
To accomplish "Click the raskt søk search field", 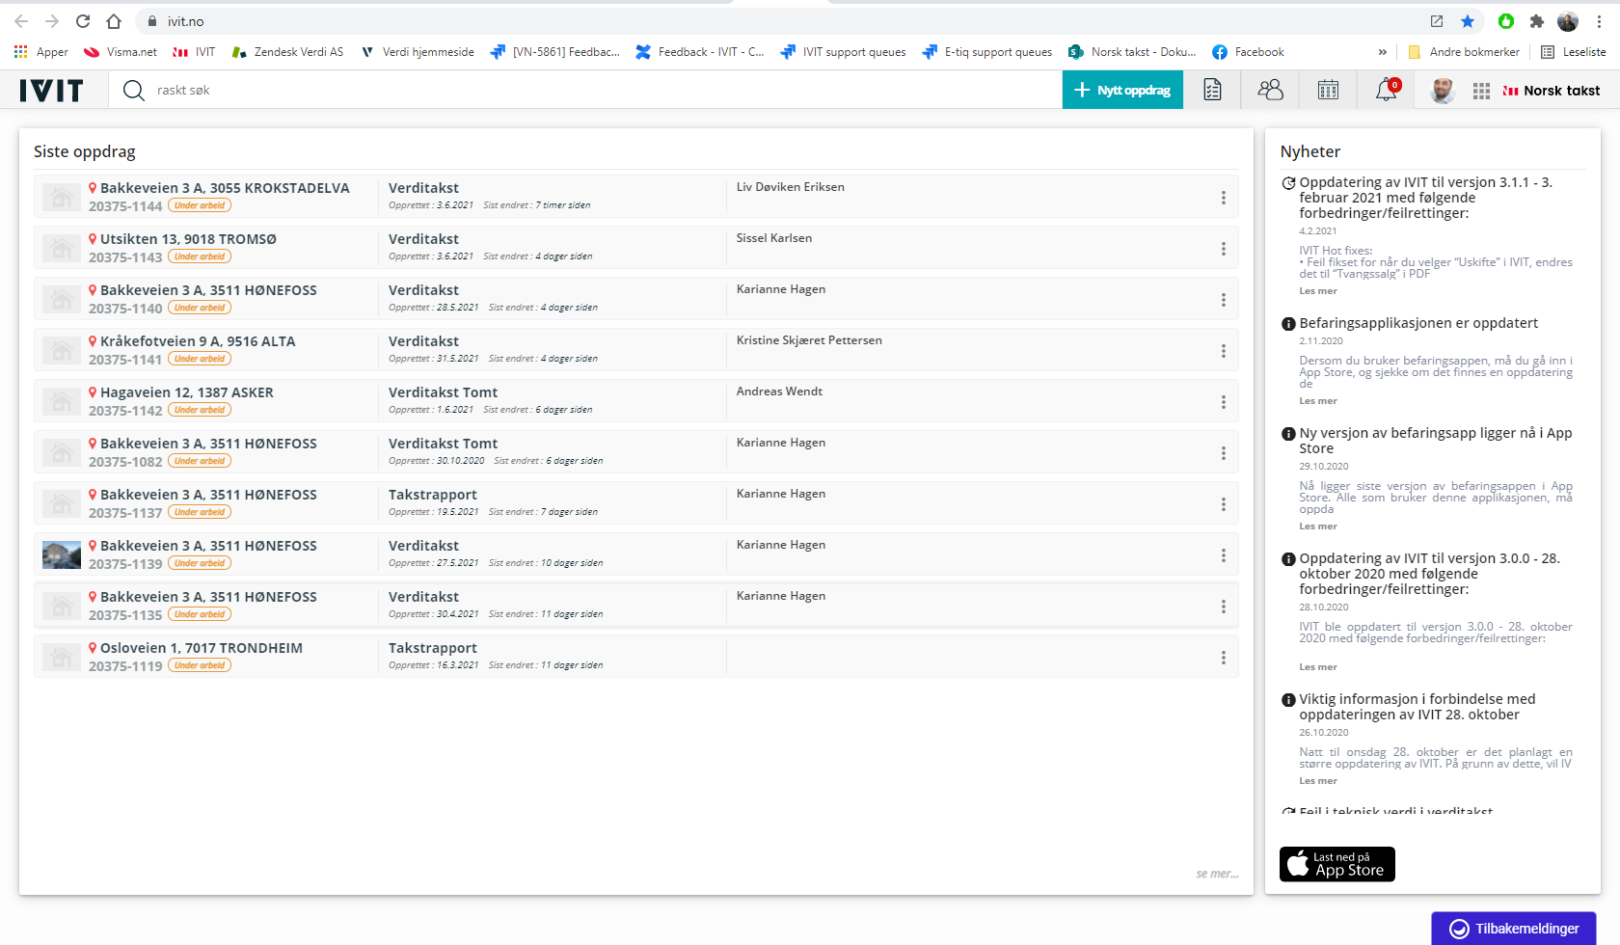I will (386, 90).
